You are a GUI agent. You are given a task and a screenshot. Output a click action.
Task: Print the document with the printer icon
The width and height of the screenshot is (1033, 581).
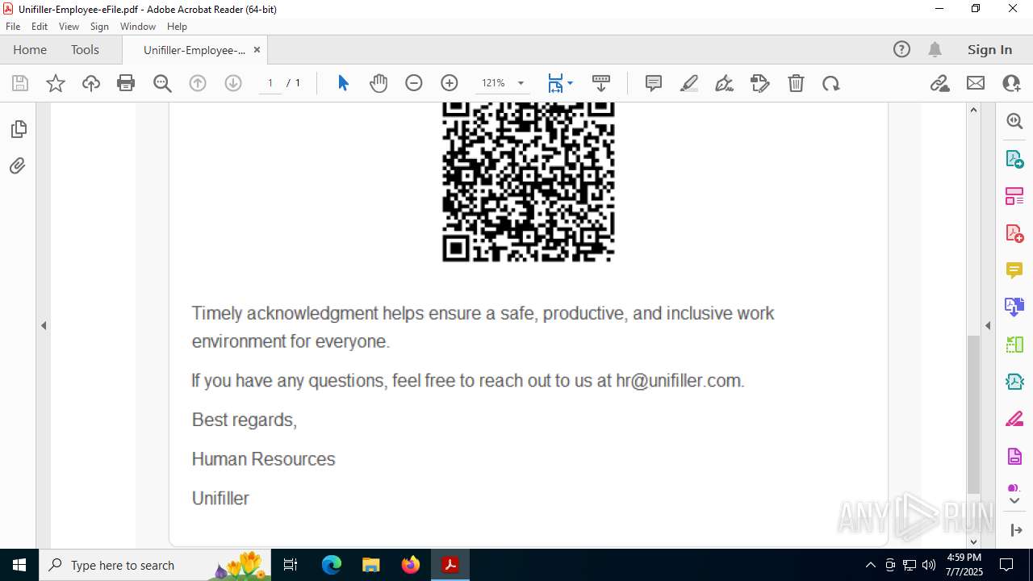(x=126, y=83)
